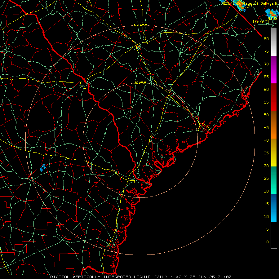Click the [kg/m2] units label

point(261,22)
